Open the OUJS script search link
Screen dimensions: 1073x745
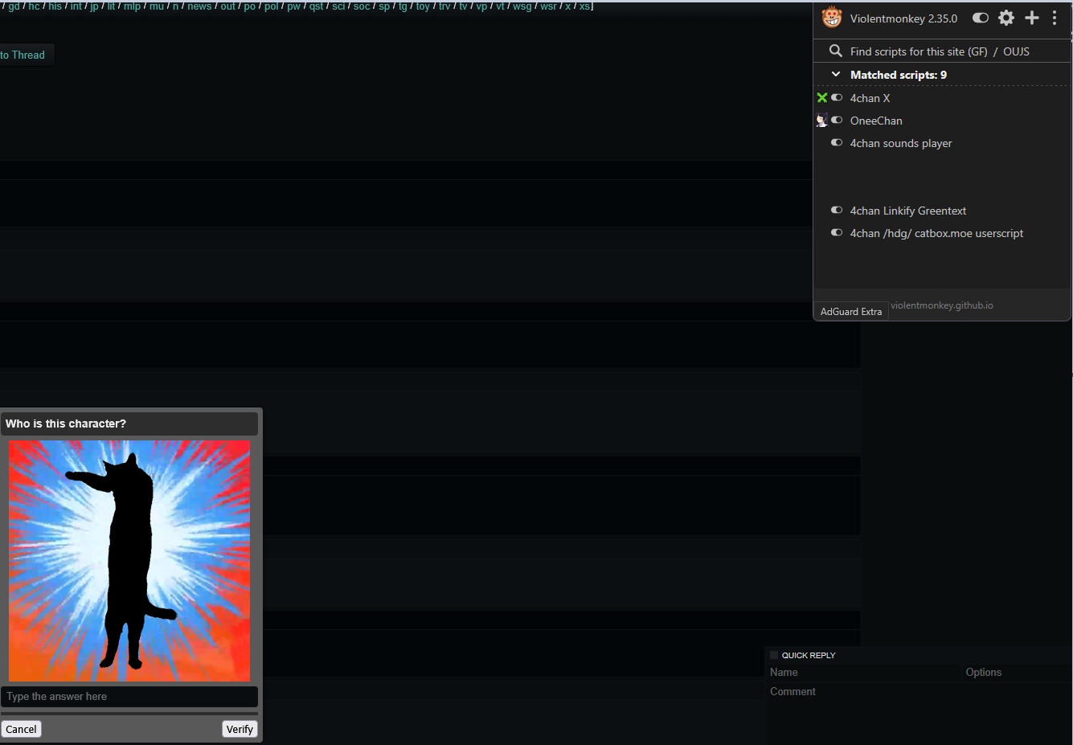1016,51
